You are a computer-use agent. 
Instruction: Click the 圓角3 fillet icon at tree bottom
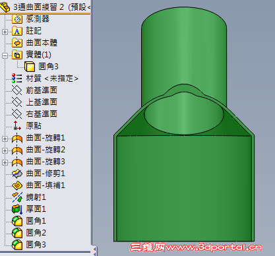pyautogui.click(x=17, y=245)
